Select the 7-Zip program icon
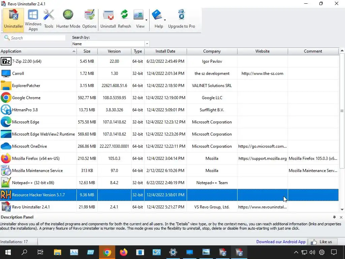Viewport: 345px width, 259px height. tap(6, 61)
